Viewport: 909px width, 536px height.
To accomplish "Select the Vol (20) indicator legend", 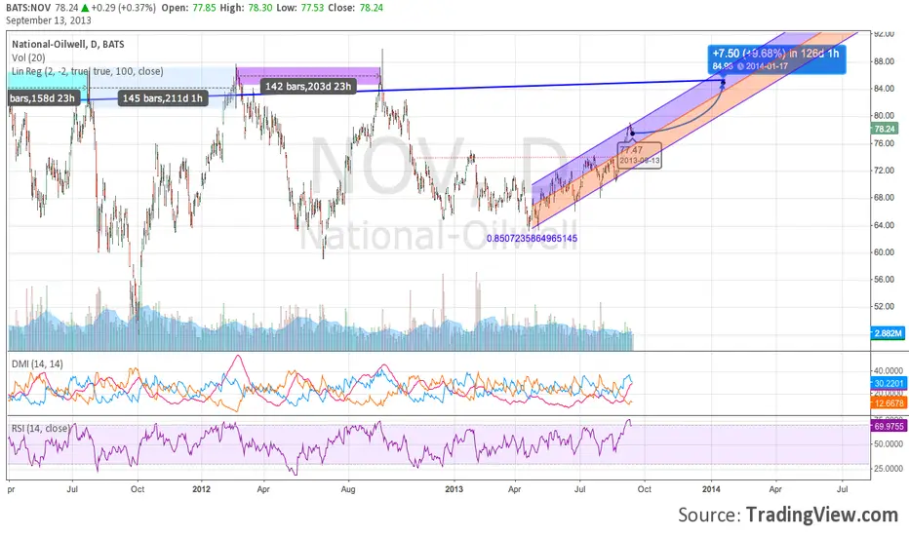I will tap(28, 57).
